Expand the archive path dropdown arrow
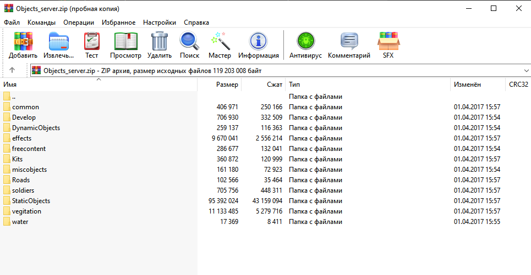Screen dimensions: 531x275 point(524,71)
